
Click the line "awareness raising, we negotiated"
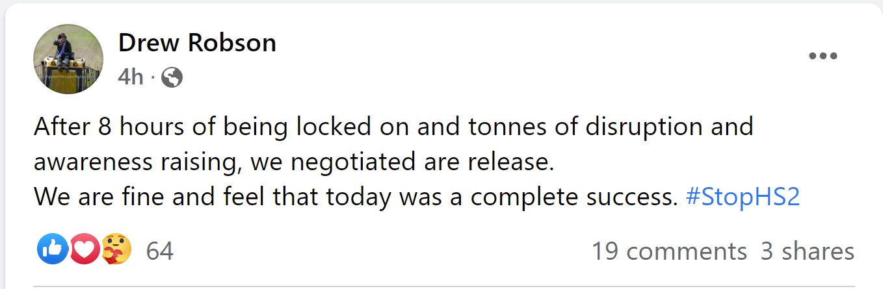293,161
